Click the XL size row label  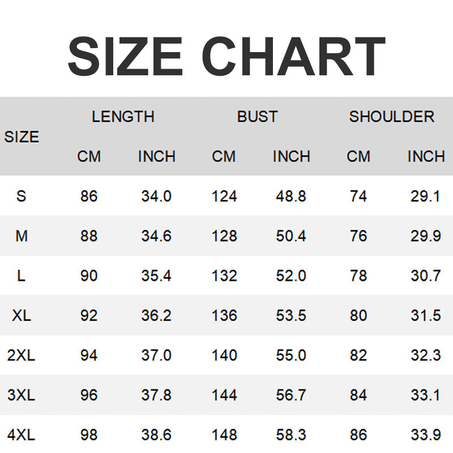click(22, 315)
